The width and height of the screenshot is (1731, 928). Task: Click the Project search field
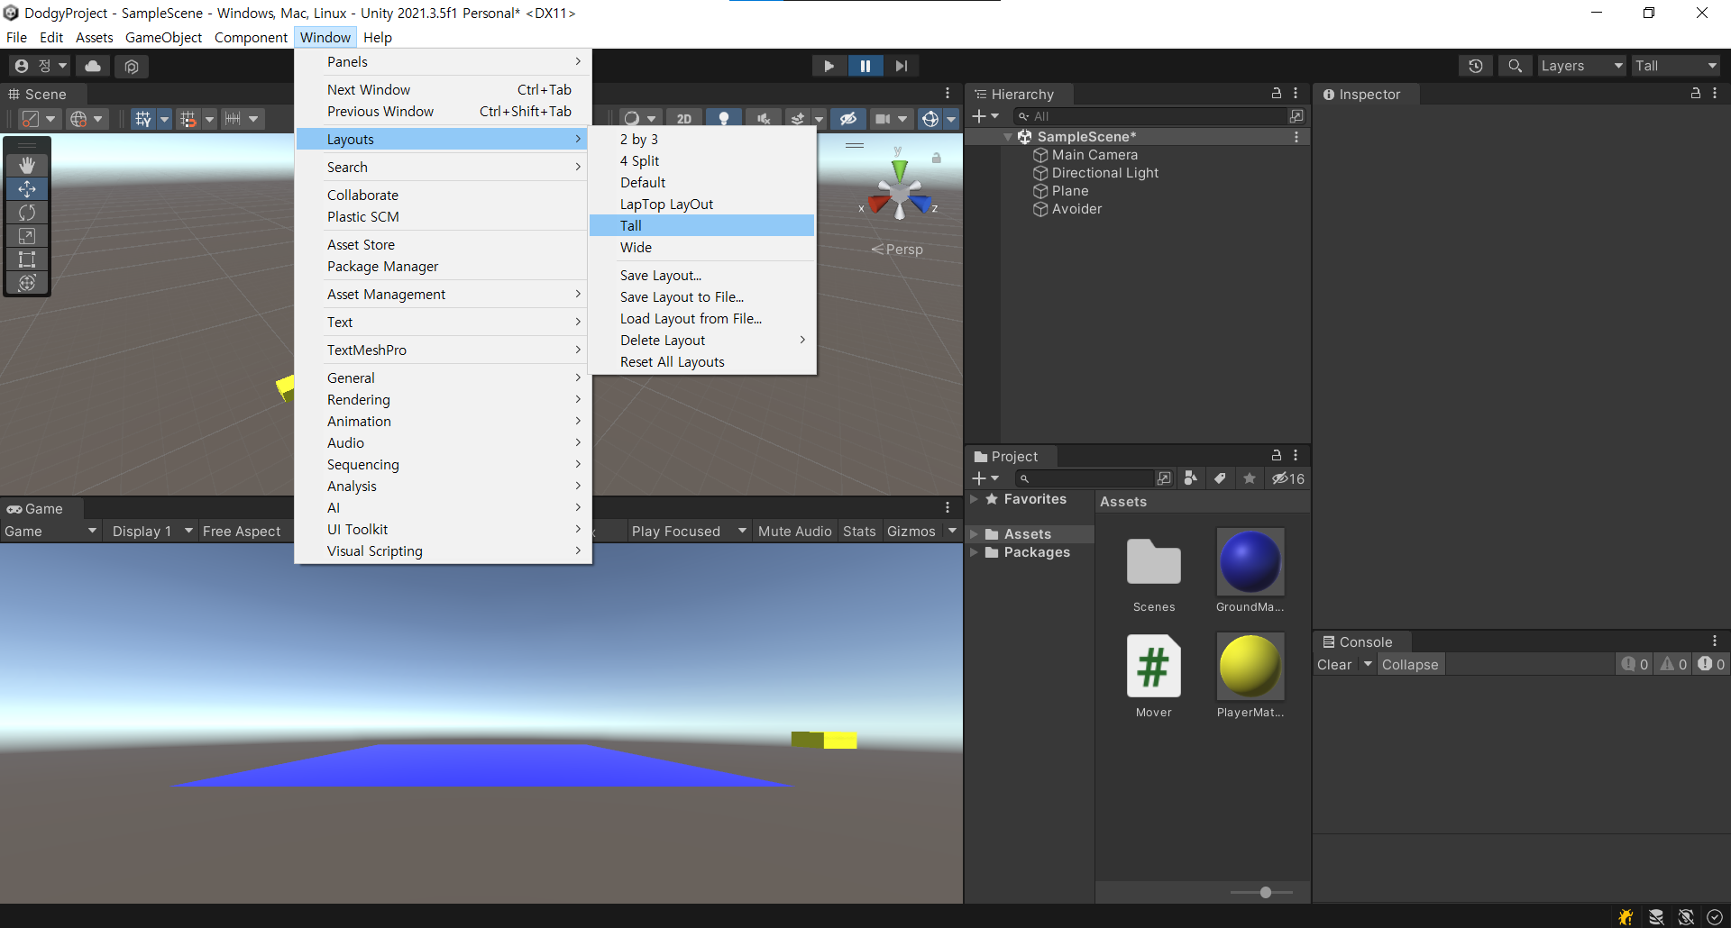coord(1085,478)
